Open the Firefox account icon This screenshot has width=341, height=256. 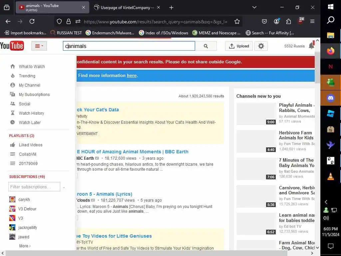[277, 21]
